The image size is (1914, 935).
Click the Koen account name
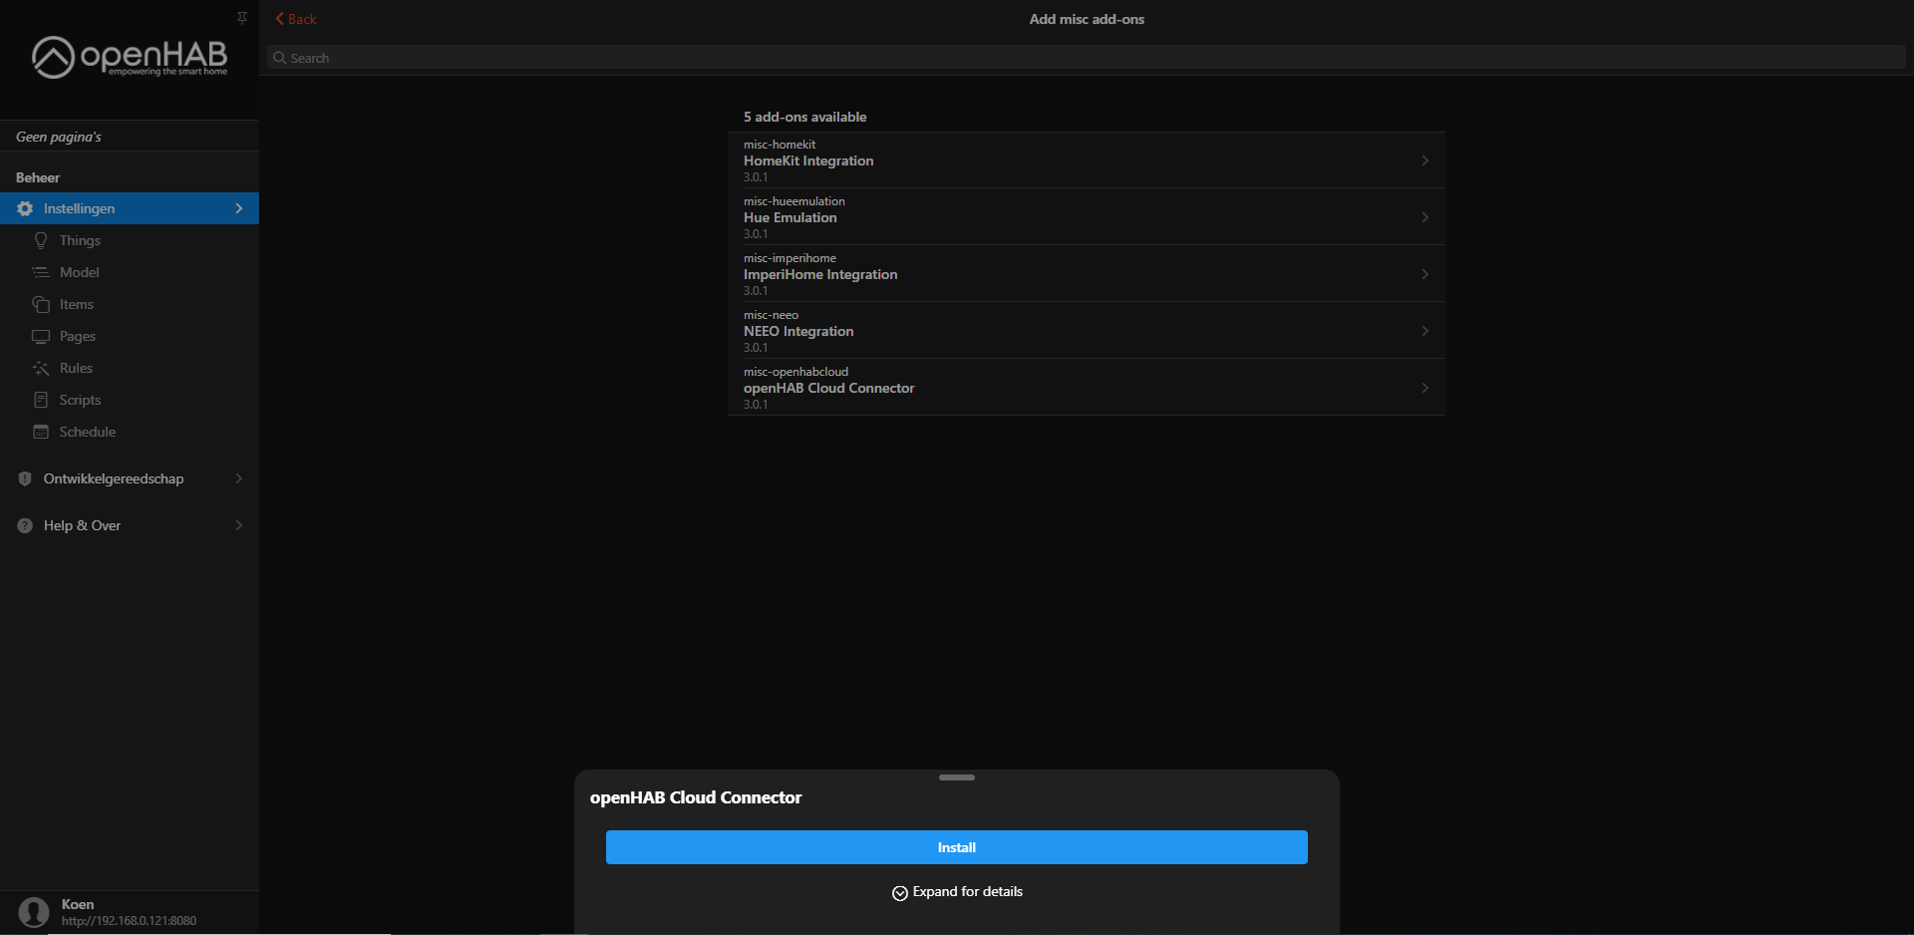78,904
